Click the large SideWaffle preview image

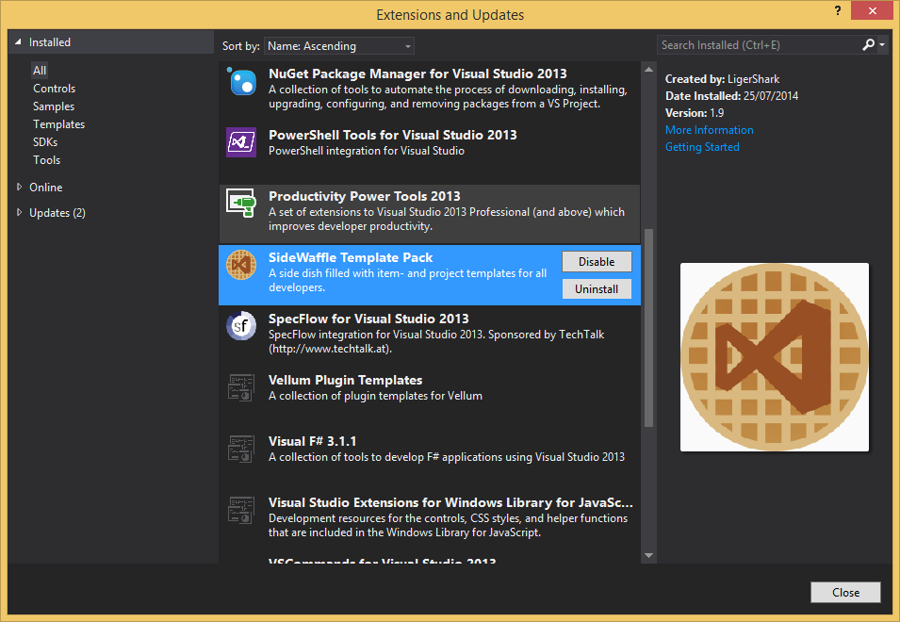[775, 357]
